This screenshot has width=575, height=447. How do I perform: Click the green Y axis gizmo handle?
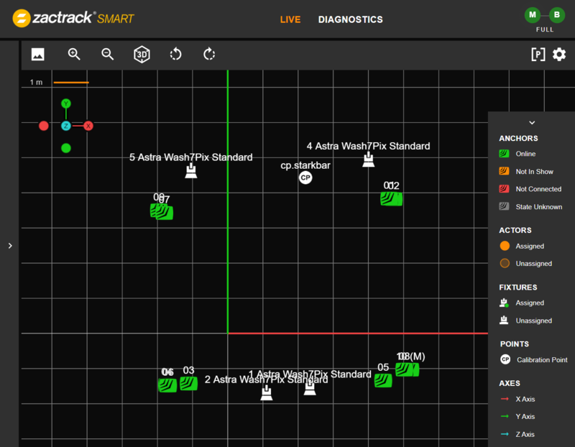66,103
